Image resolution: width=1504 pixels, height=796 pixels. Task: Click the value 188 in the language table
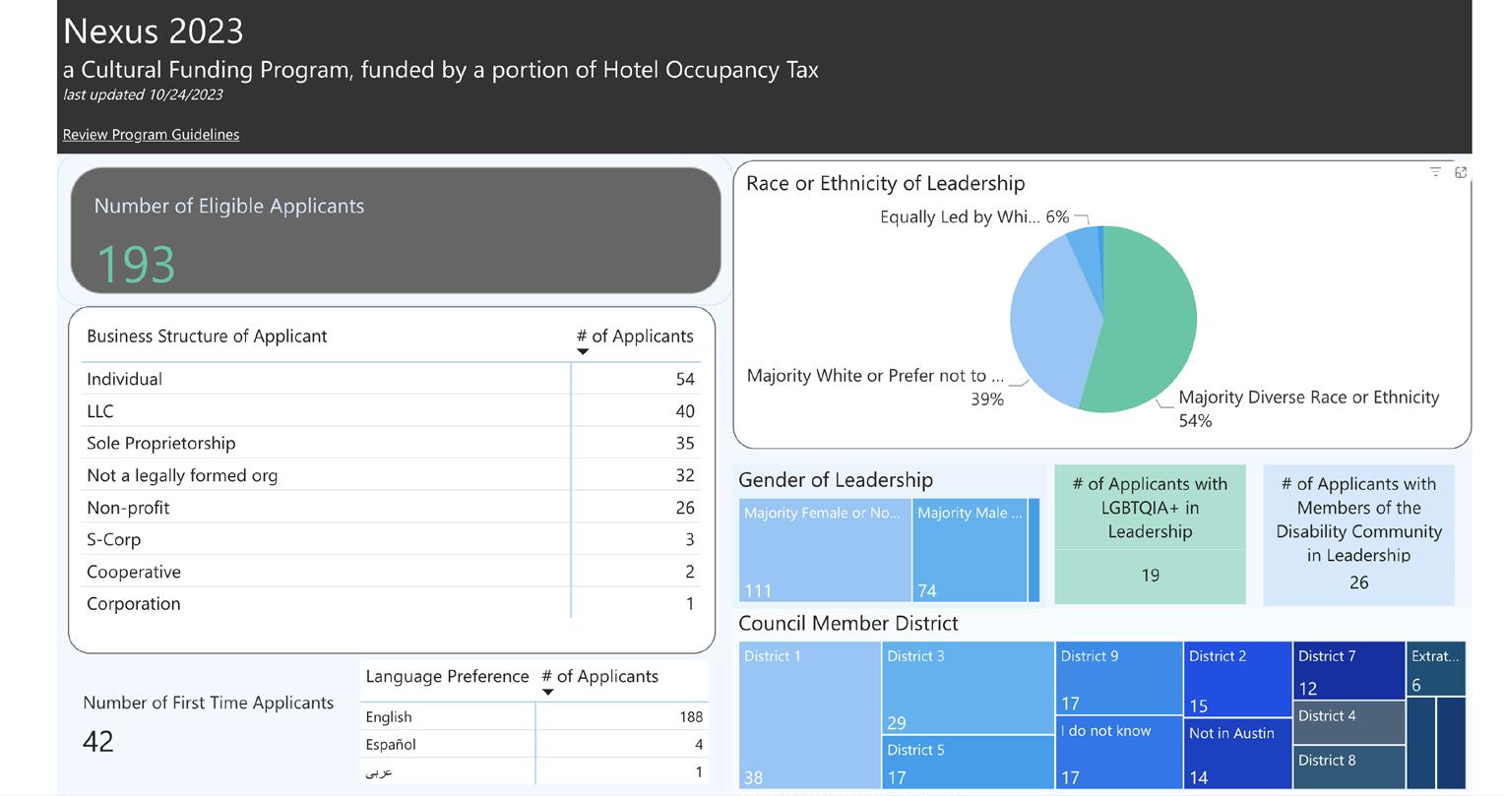691,717
